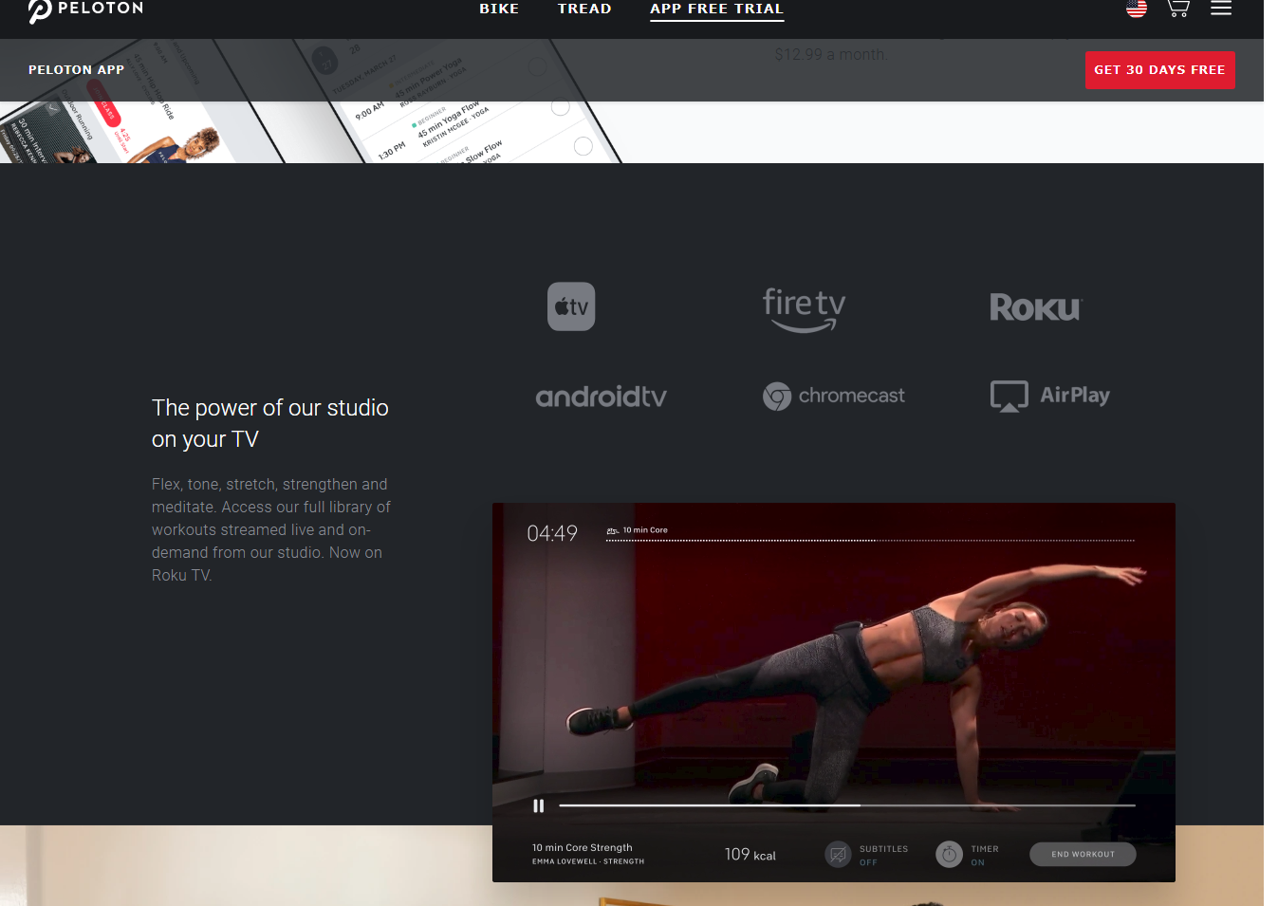
Task: Open the Bike menu item
Action: 499,9
